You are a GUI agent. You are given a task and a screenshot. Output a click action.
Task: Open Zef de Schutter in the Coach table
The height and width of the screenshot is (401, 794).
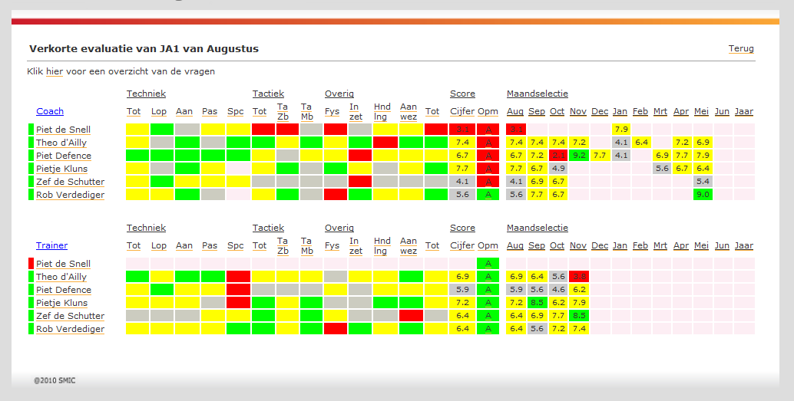70,182
